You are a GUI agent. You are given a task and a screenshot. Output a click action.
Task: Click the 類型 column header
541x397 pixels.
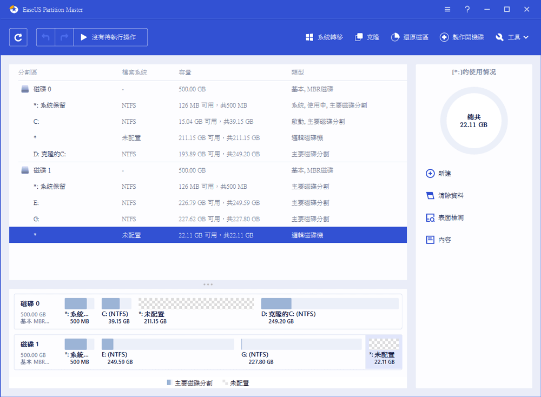click(x=298, y=72)
